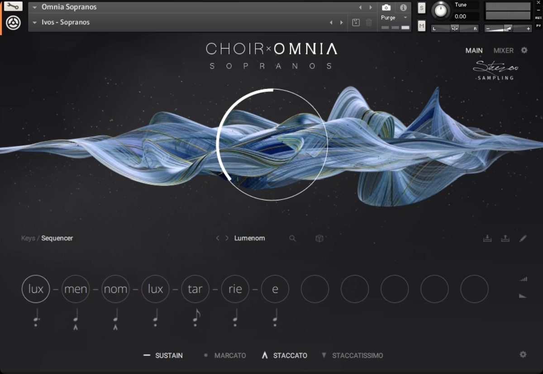543x374 pixels.
Task: Click the volume plus button
Action: [528, 28]
